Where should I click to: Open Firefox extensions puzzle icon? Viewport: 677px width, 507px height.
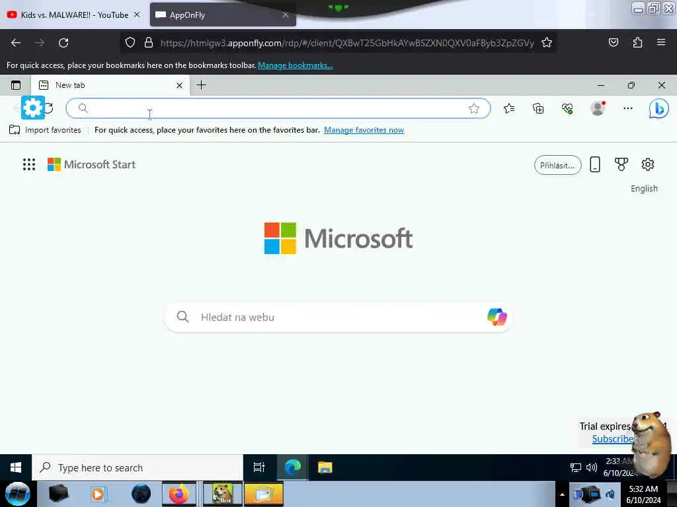coord(637,43)
